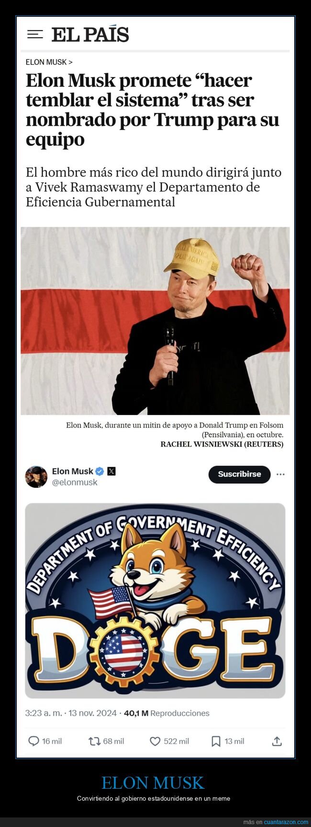Click the 40,1 M Reproducciones count
Image resolution: width=311 pixels, height=827 pixels.
(x=167, y=713)
